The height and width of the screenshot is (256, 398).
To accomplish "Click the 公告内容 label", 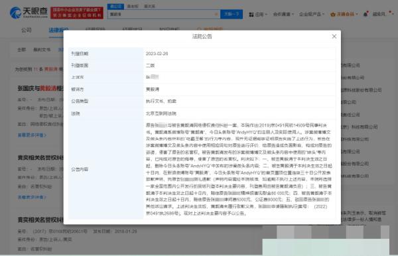I will point(80,170).
